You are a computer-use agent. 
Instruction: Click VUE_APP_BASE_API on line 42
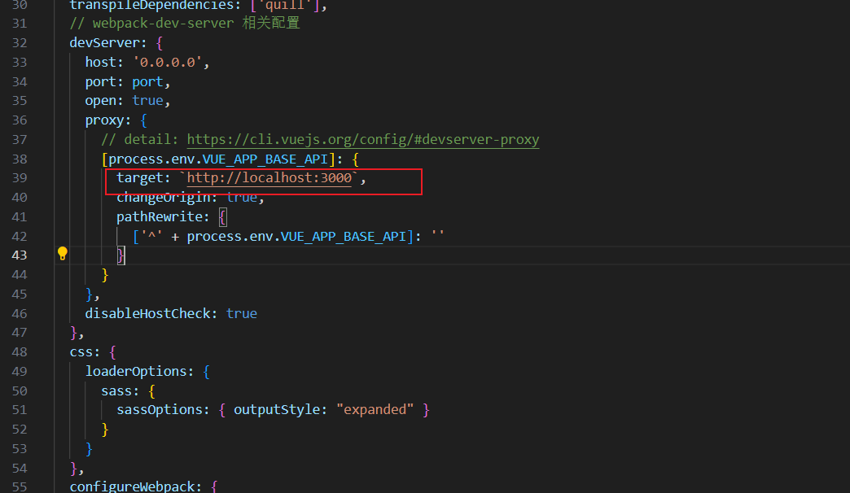(x=344, y=236)
